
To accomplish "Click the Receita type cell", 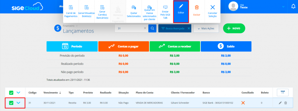I will pos(72,103).
